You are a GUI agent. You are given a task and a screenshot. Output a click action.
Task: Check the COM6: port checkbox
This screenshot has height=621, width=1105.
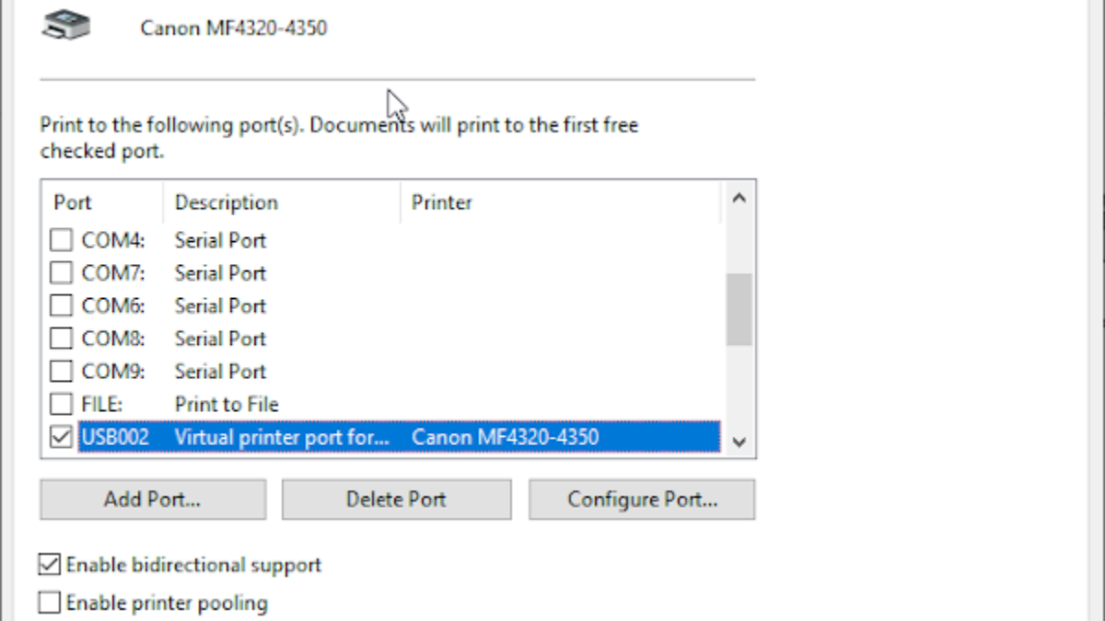(61, 305)
